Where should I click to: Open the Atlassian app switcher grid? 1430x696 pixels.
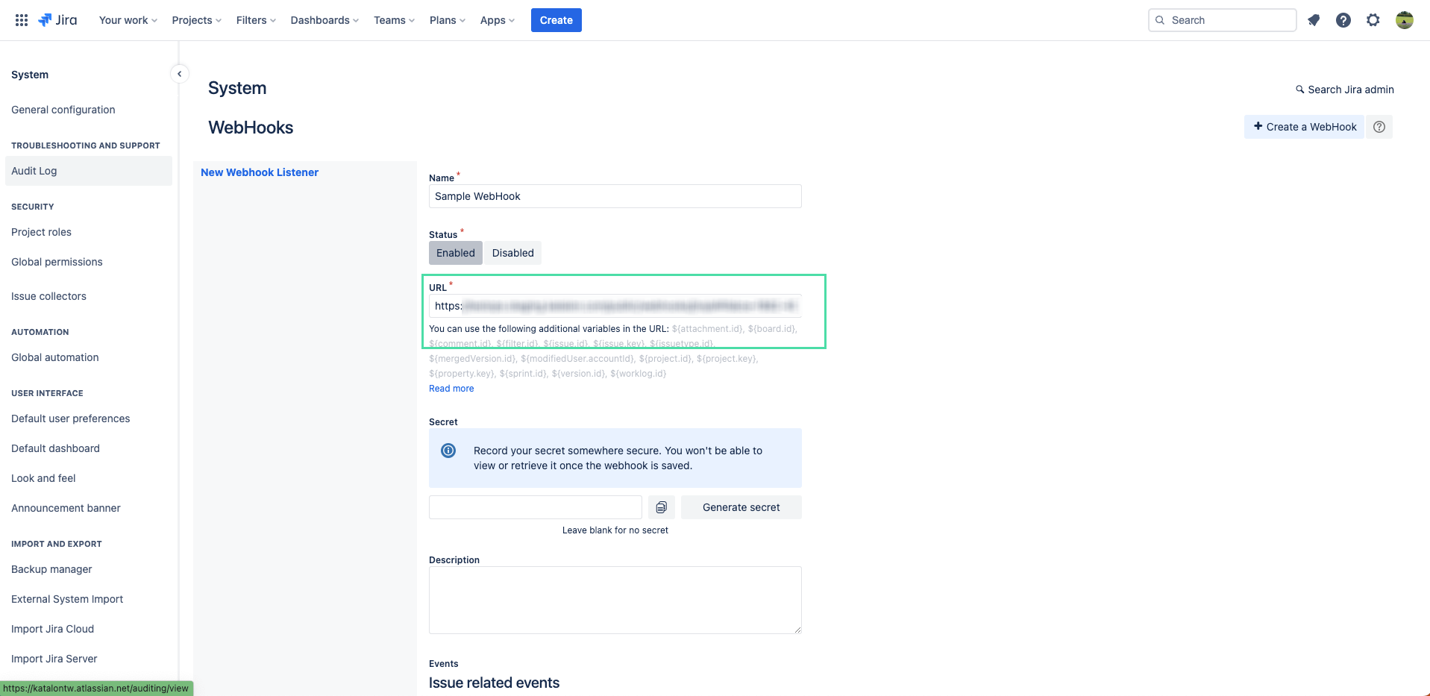pos(21,19)
